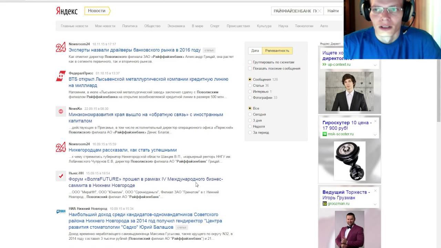The image size is (441, 248).
Task: Click the ФедералПресс source icon
Action: coord(61,76)
